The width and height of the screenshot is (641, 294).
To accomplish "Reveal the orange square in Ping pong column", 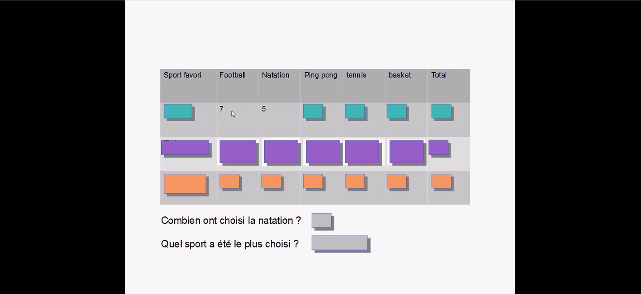I will 313,181.
